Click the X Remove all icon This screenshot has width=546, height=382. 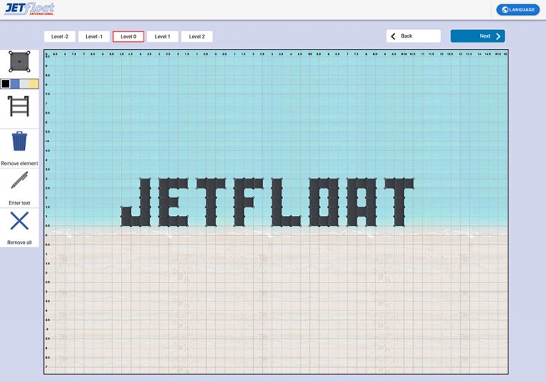coord(19,221)
